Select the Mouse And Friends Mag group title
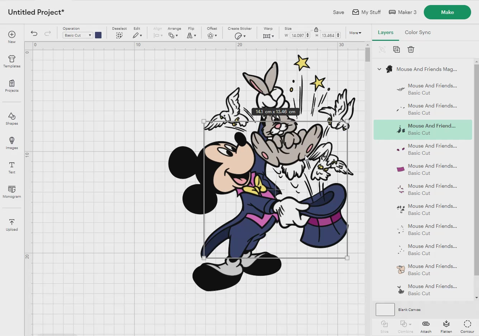This screenshot has height=336, width=479. tap(427, 69)
